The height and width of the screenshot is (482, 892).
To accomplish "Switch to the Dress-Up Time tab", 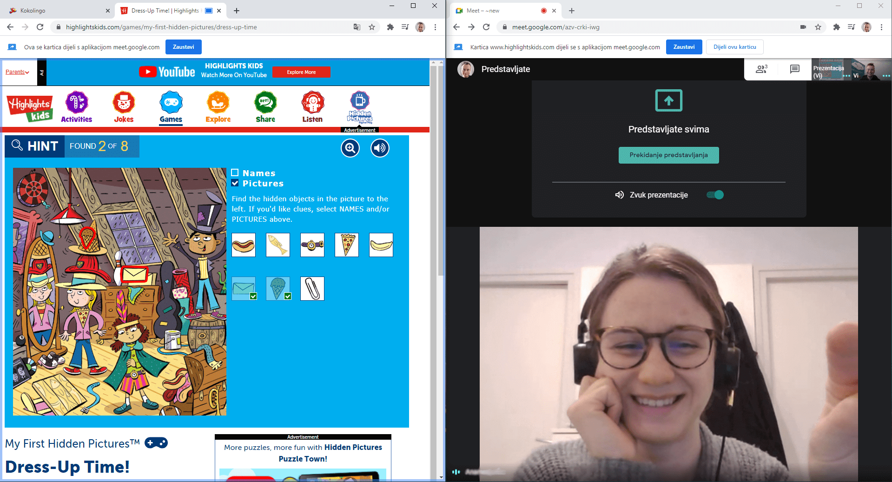I will [170, 10].
